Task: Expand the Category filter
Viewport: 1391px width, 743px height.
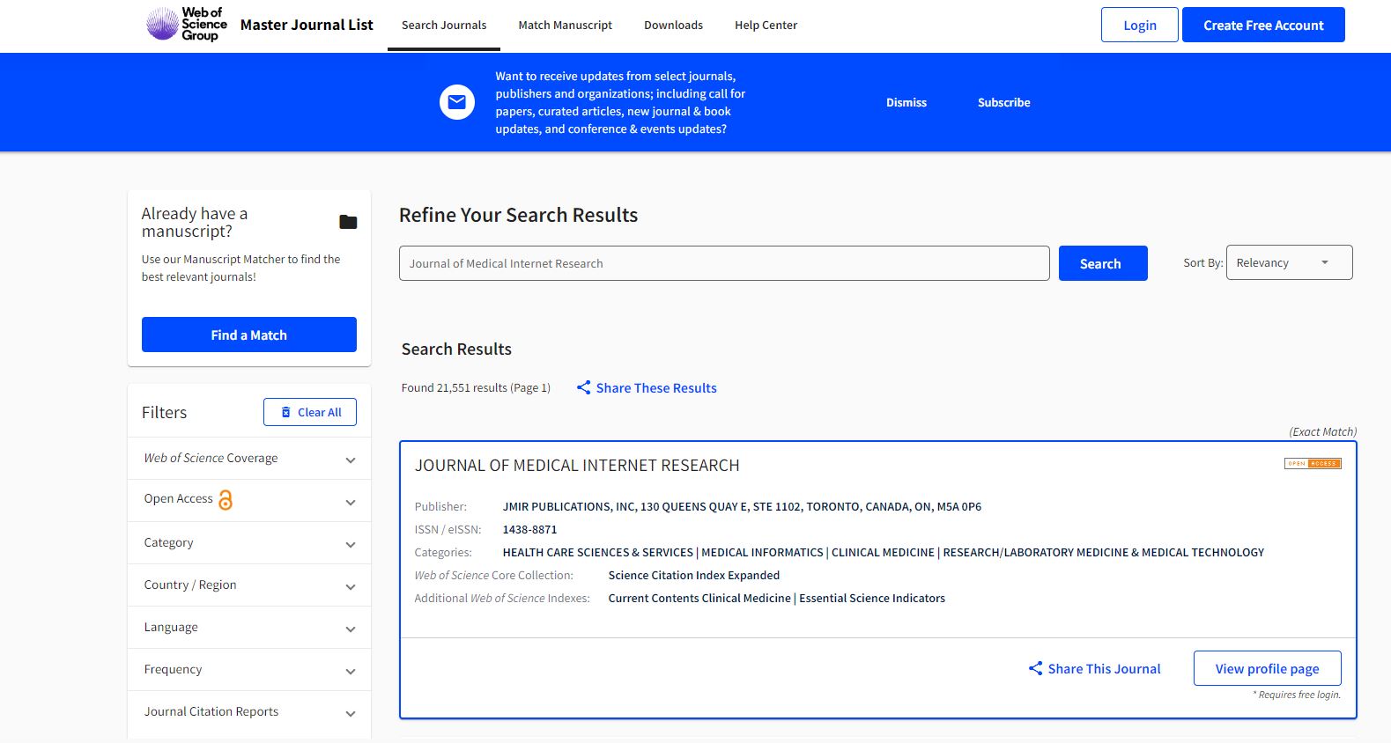Action: coord(249,543)
